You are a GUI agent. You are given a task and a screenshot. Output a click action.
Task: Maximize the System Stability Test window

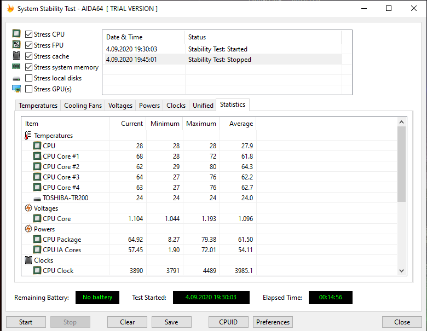tap(389, 8)
